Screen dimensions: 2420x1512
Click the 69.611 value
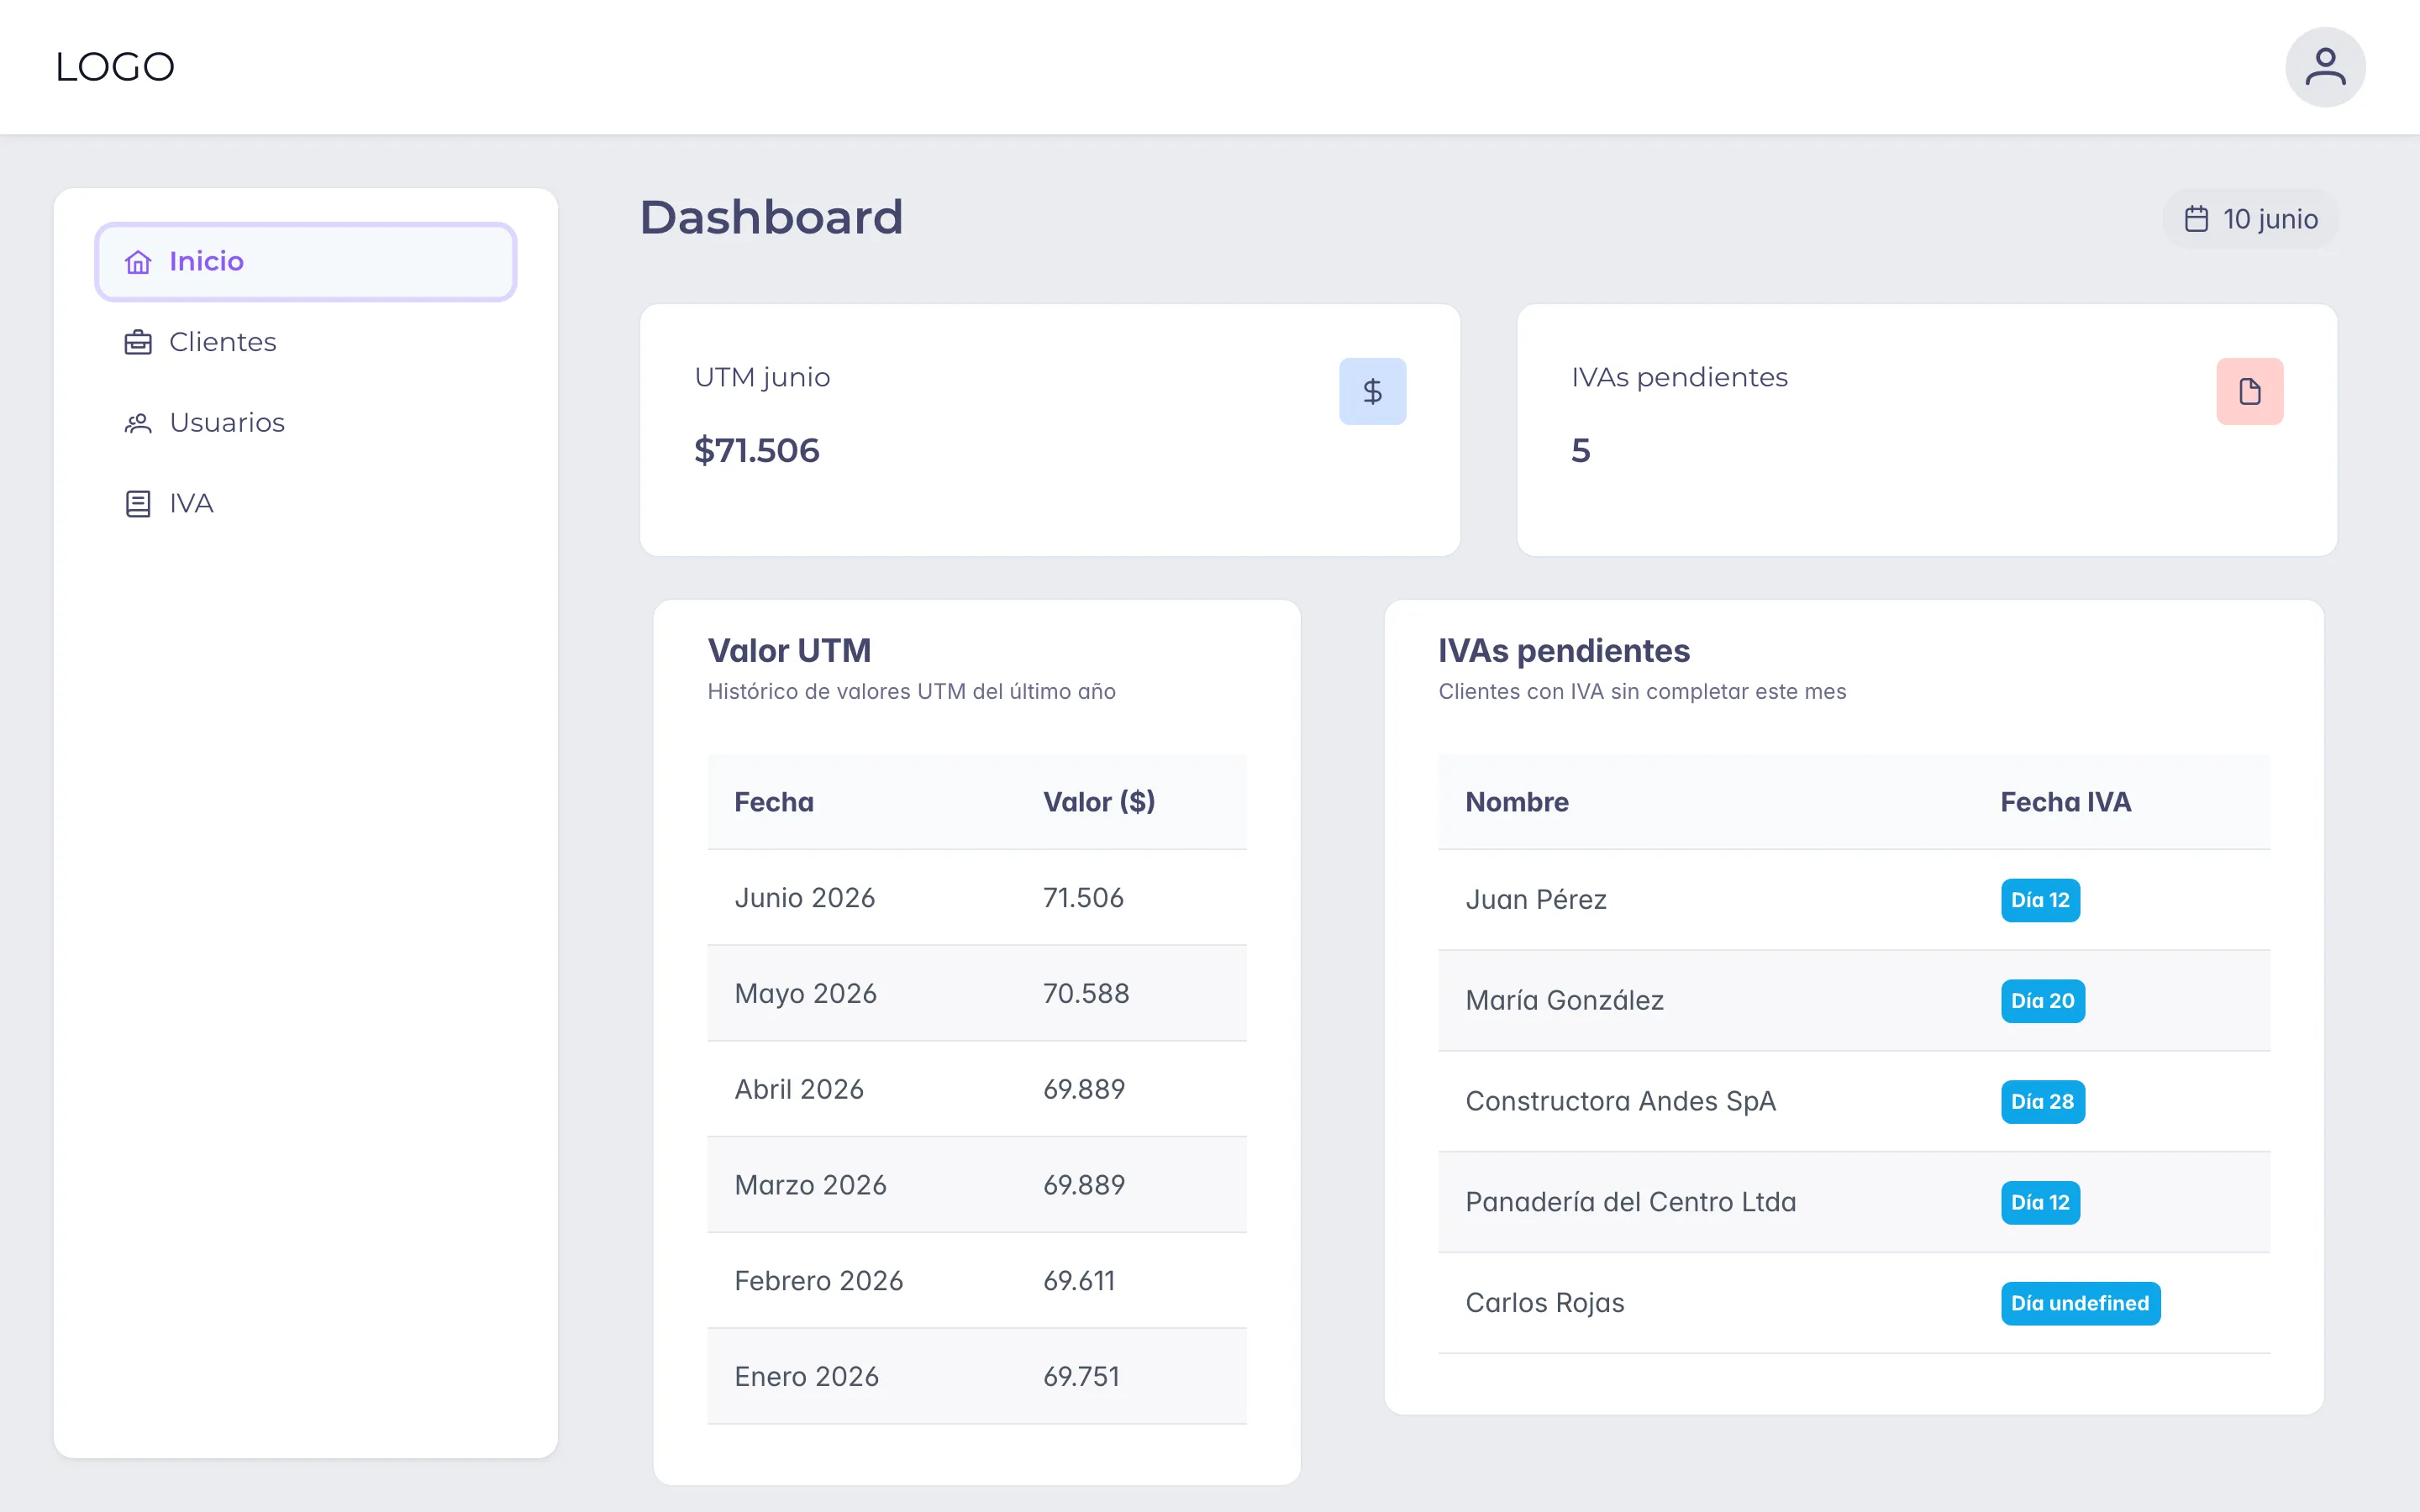pyautogui.click(x=1079, y=1281)
